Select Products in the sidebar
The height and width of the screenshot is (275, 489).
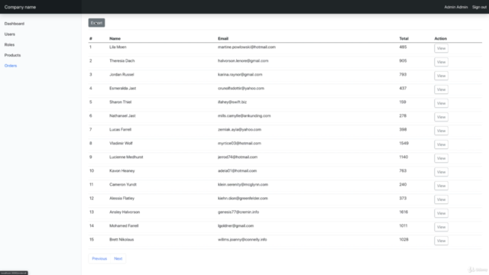pyautogui.click(x=12, y=55)
